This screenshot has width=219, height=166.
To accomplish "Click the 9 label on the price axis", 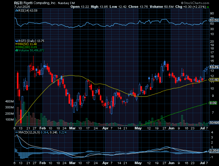I will (213, 96).
